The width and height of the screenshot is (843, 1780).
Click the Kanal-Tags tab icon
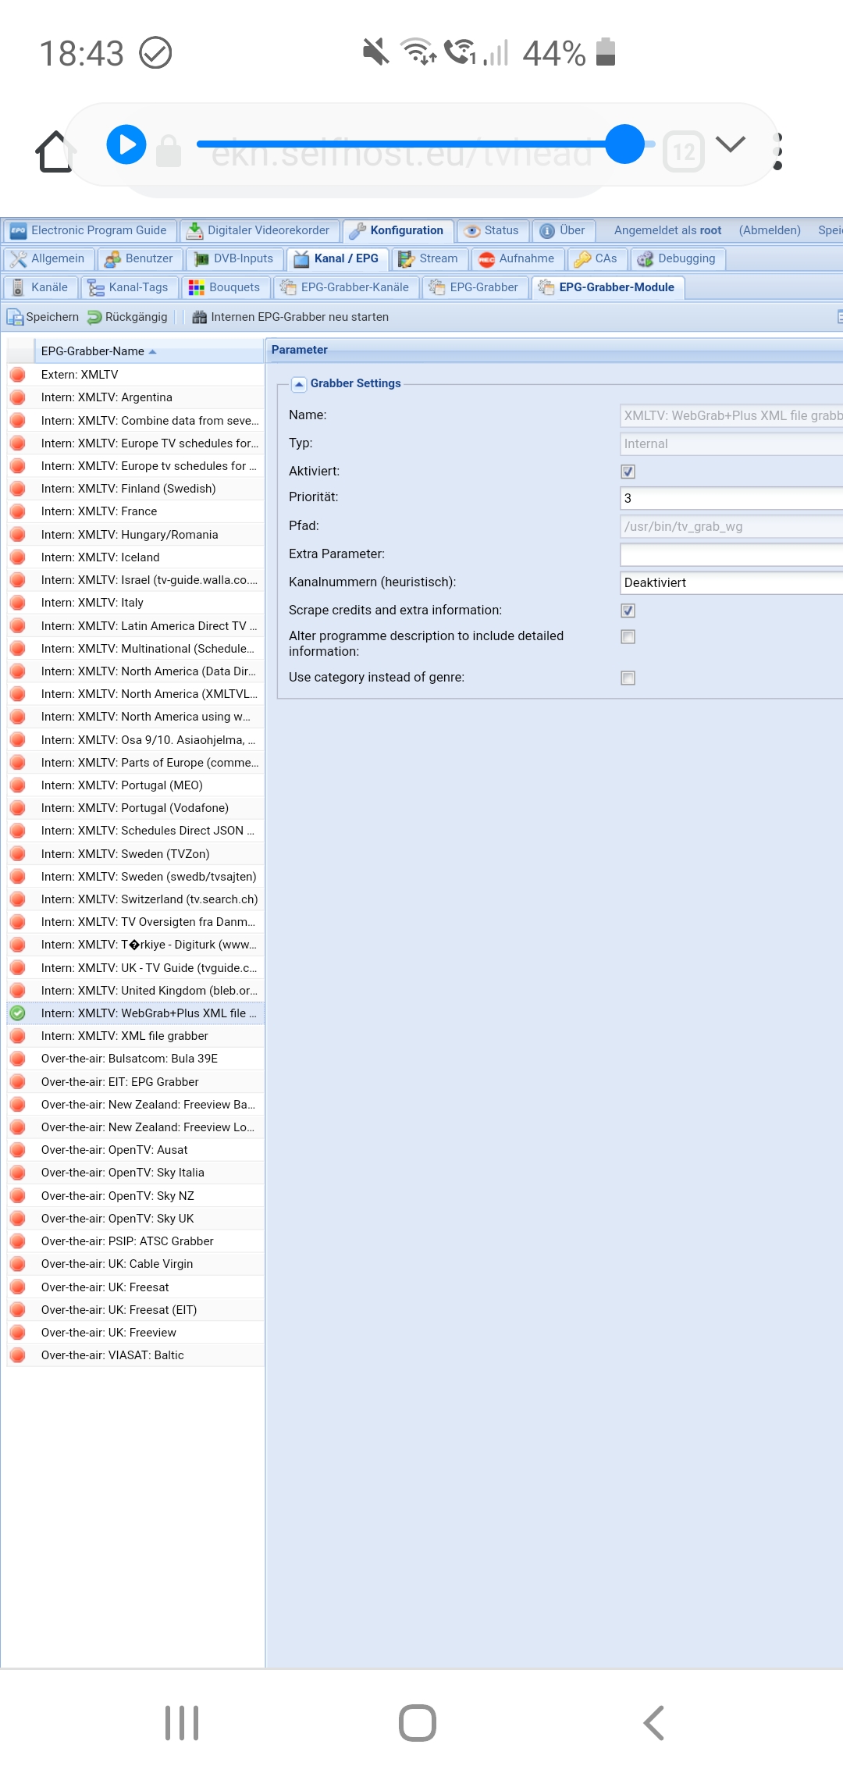(x=96, y=288)
